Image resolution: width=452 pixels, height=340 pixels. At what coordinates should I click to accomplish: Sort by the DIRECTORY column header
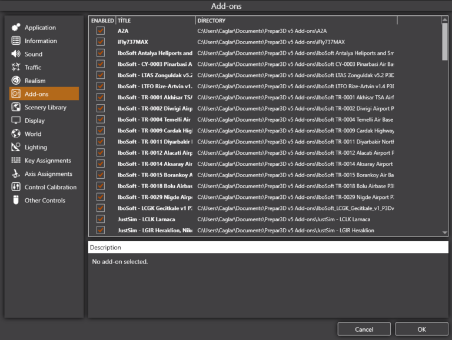click(297, 21)
